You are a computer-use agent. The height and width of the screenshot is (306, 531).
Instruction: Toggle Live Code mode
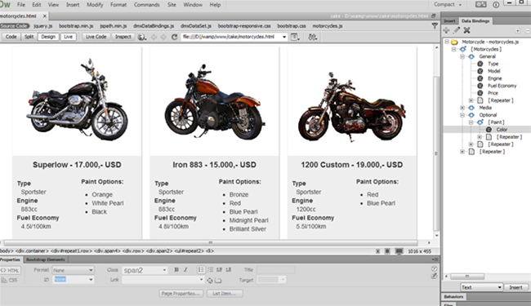(96, 37)
